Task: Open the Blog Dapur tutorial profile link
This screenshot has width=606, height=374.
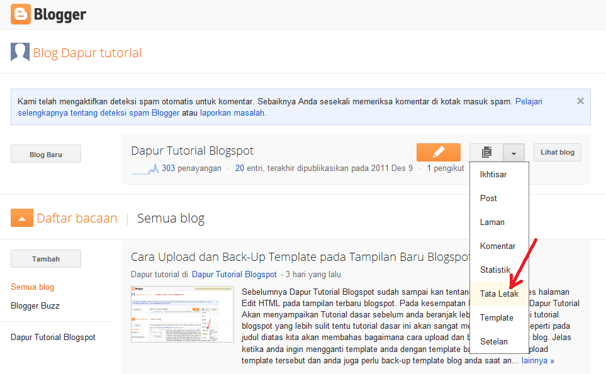Action: point(87,53)
